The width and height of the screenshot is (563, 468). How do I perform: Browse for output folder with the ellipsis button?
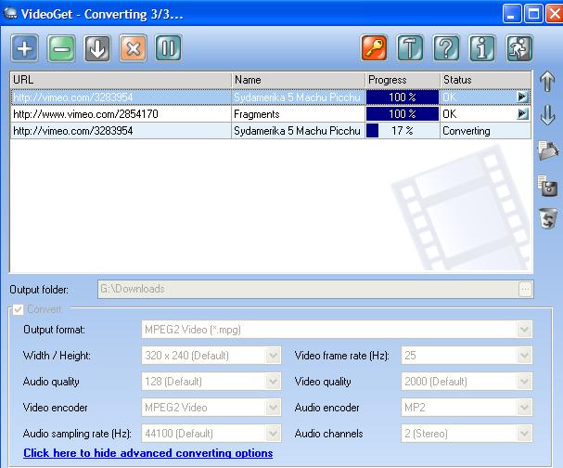pyautogui.click(x=525, y=289)
